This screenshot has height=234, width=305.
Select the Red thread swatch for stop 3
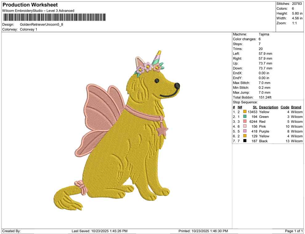(244, 122)
